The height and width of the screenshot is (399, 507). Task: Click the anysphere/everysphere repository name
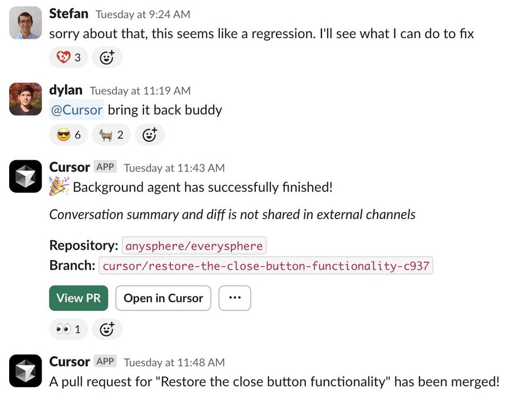pyautogui.click(x=194, y=246)
